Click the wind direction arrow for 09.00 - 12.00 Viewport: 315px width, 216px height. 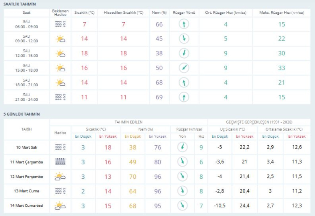click(183, 39)
